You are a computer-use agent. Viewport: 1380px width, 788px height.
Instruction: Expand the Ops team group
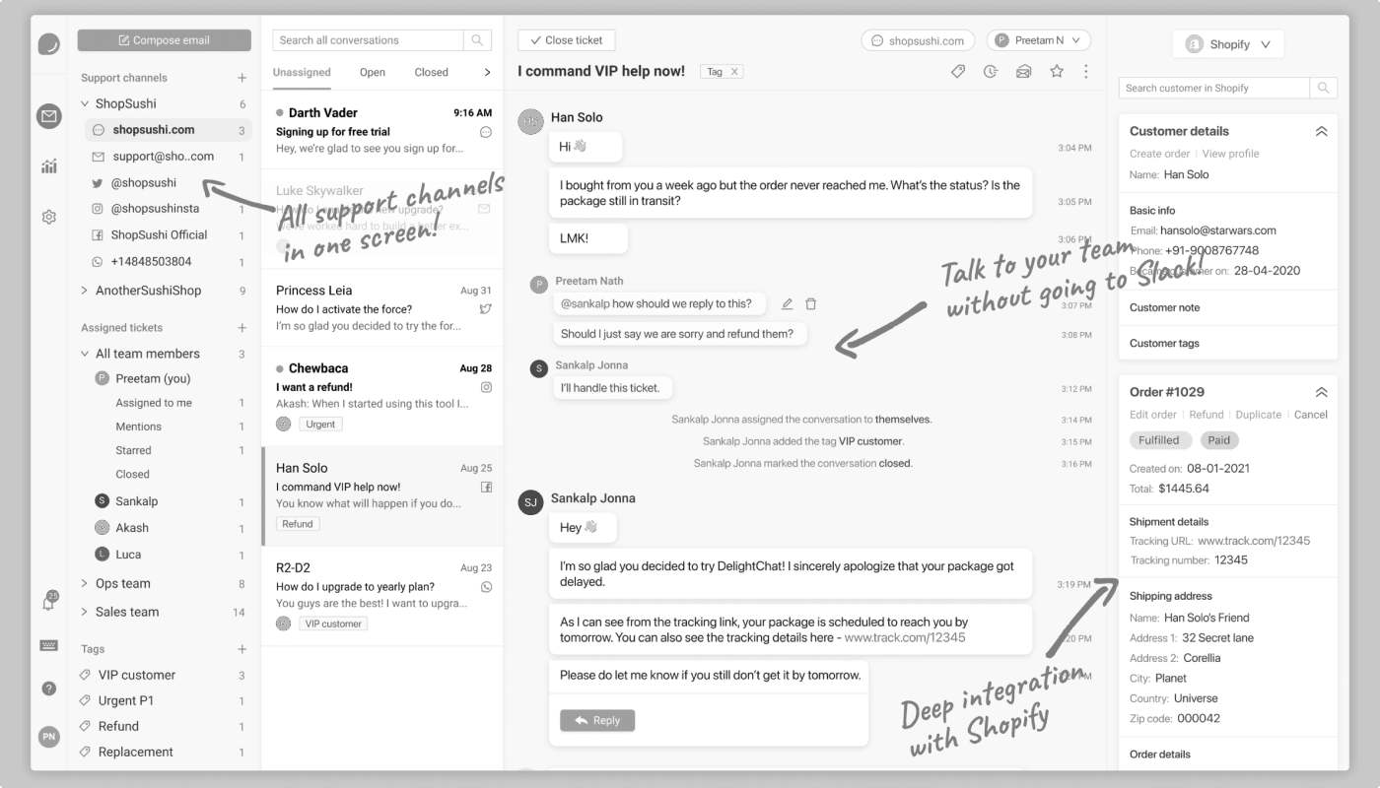(x=85, y=584)
